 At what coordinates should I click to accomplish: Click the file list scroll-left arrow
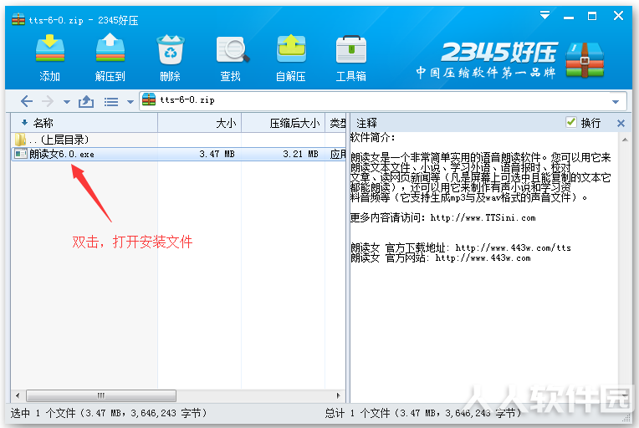(x=18, y=395)
